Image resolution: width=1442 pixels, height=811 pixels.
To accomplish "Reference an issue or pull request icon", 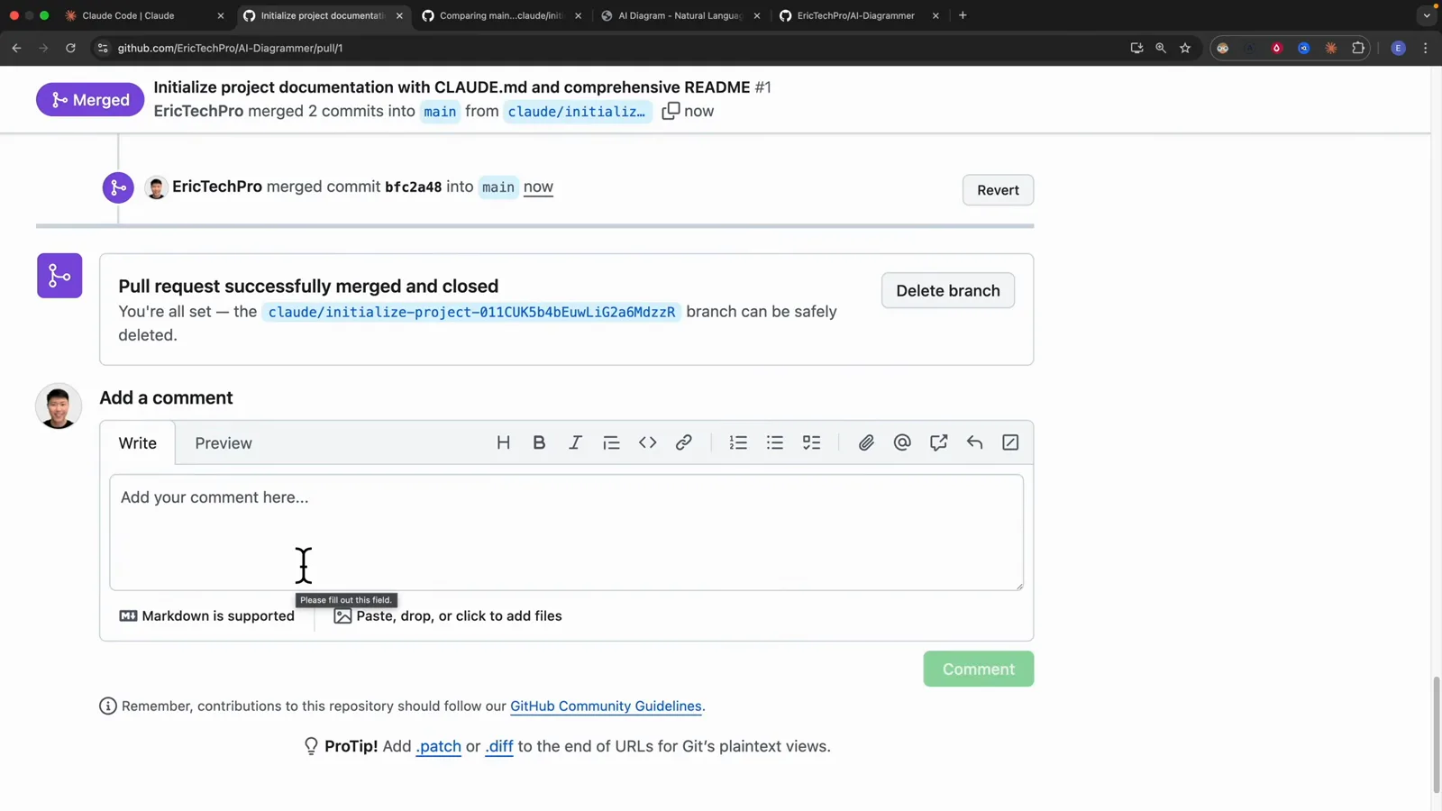I will (938, 442).
